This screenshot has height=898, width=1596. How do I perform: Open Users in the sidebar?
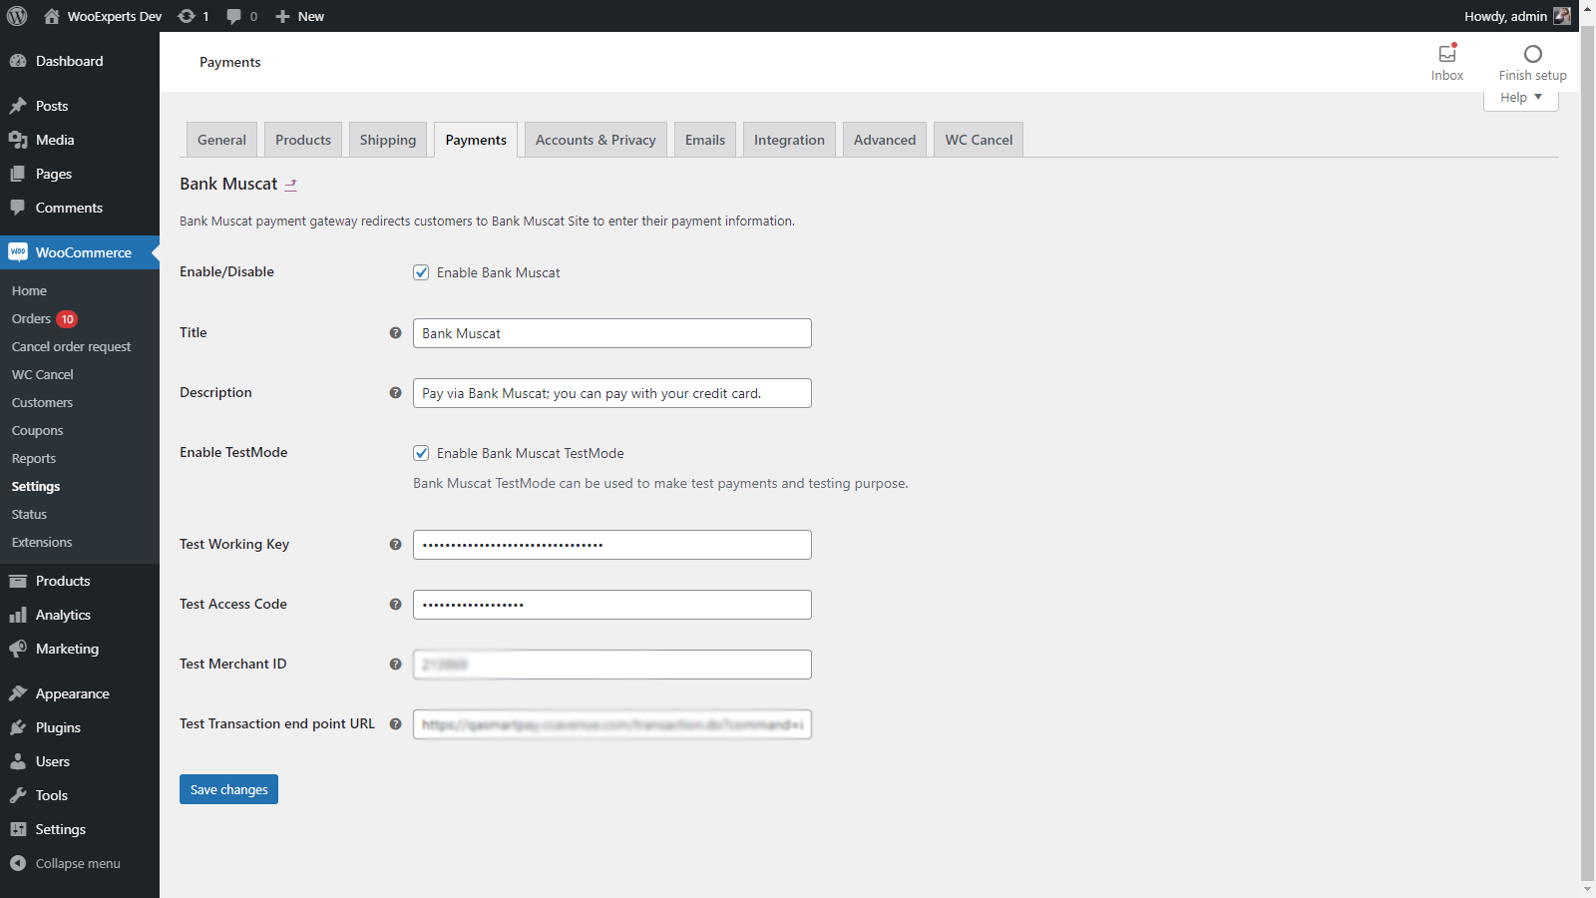80,761
